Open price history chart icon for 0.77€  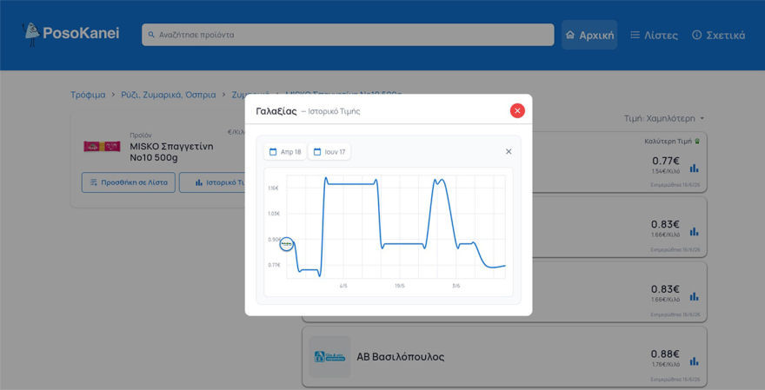[x=694, y=169]
